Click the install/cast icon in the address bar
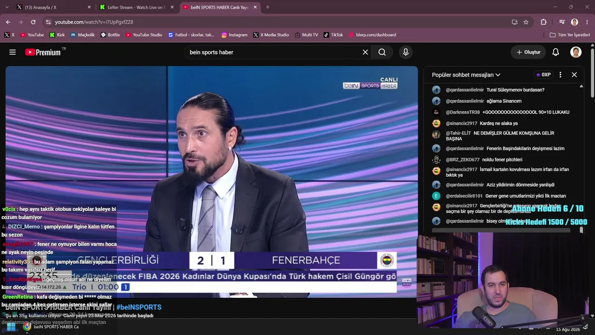Image resolution: width=595 pixels, height=335 pixels. pos(515,22)
